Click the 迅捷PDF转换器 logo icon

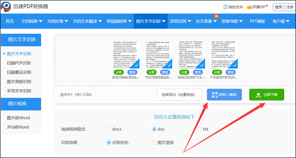[6, 6]
